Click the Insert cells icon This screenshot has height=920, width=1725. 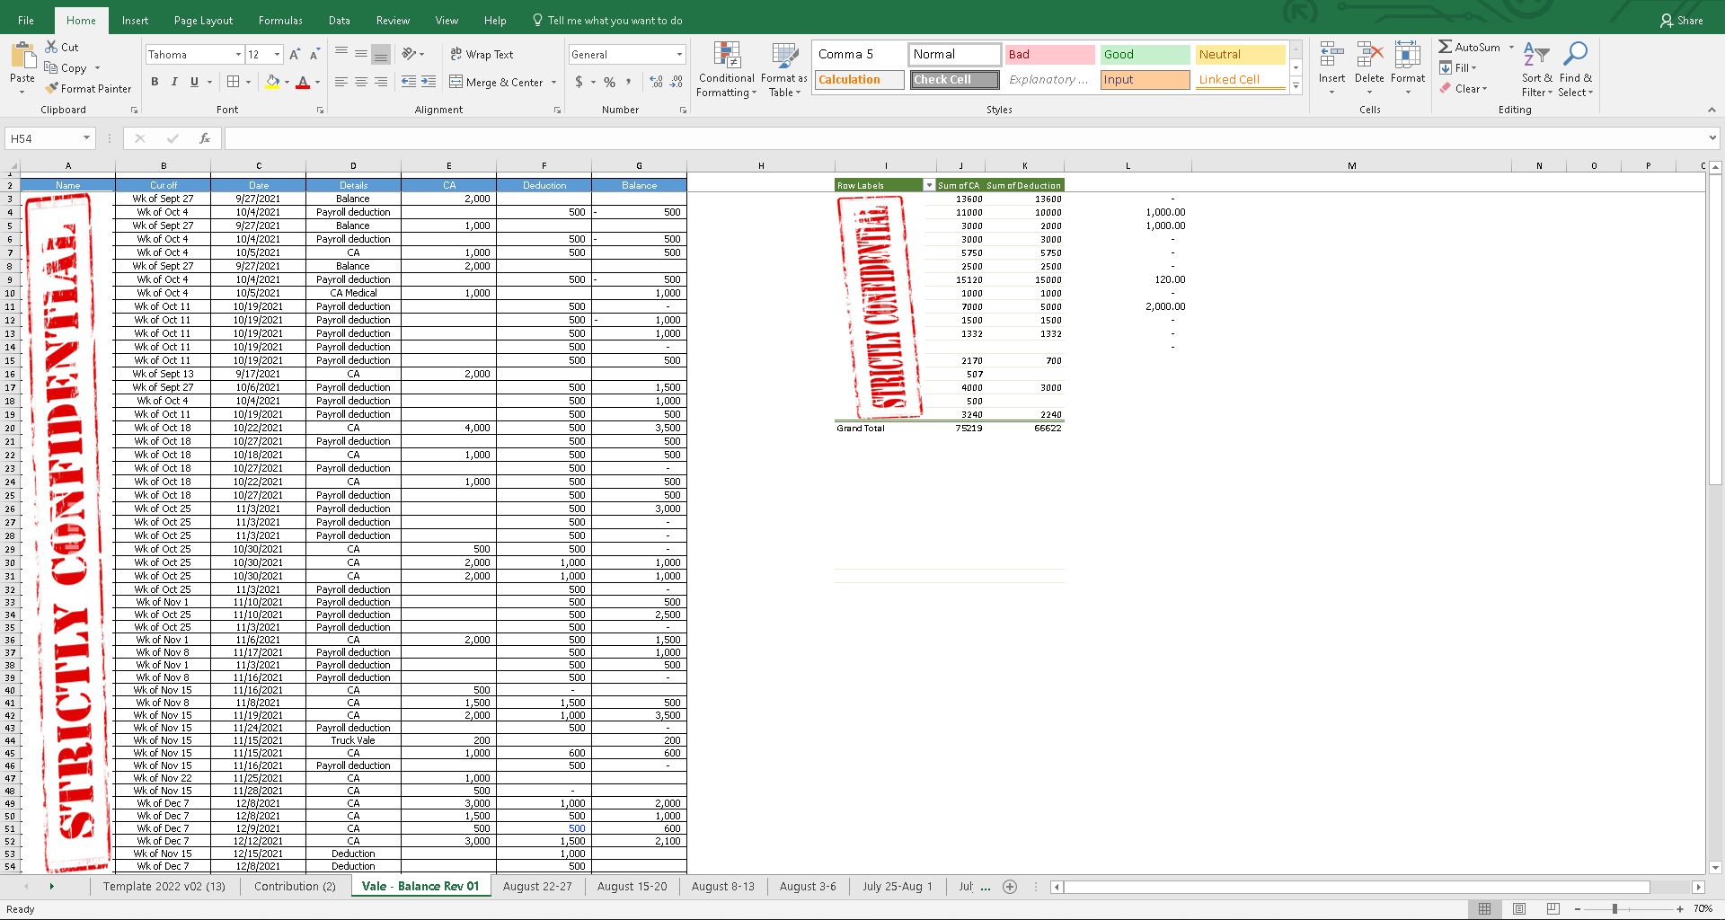coord(1331,55)
